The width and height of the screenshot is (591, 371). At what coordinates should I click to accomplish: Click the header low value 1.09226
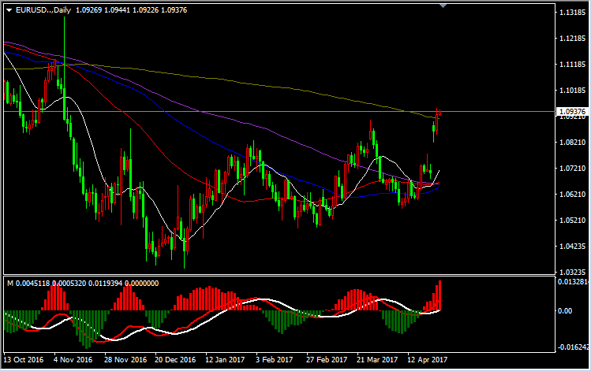pyautogui.click(x=145, y=10)
